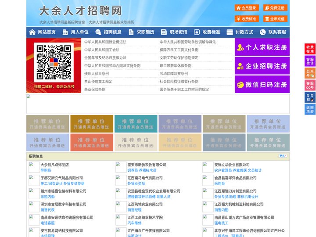Open 残疾人就业条例 link
The height and width of the screenshot is (237, 316).
97,74
